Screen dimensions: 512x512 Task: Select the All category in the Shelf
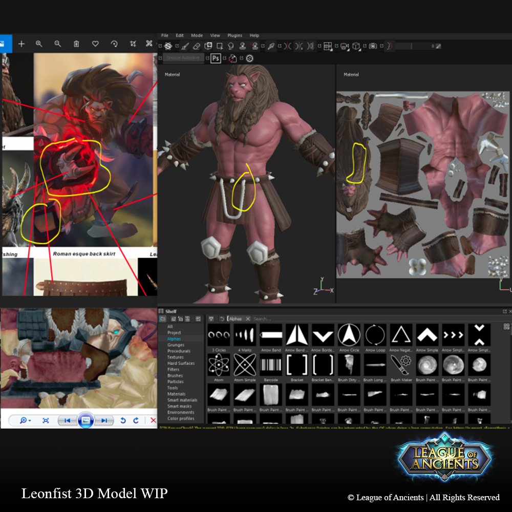pos(170,327)
